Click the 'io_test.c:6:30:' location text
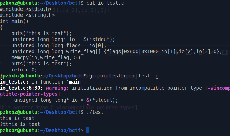The height and width of the screenshot is (136, 230). (22, 88)
